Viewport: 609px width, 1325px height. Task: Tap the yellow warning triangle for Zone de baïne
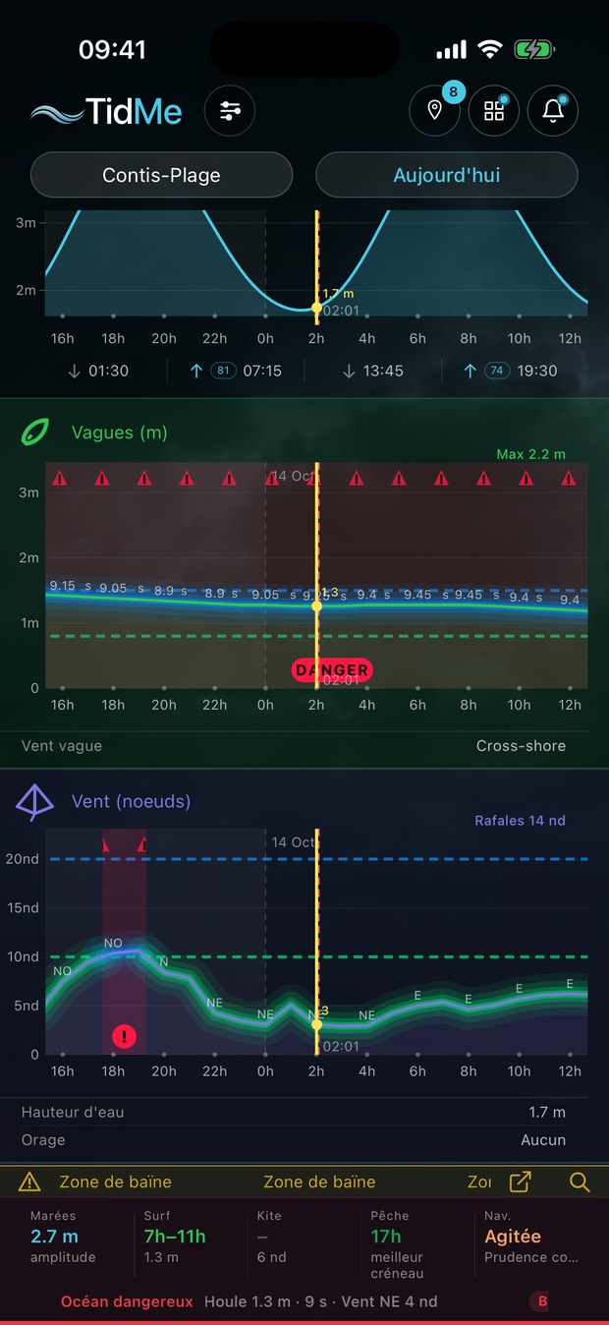pyautogui.click(x=30, y=1181)
